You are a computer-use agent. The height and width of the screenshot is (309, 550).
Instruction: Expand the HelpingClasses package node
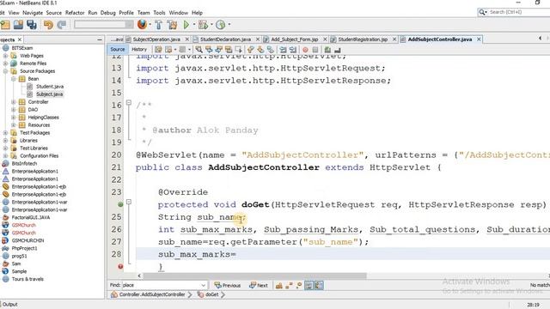pyautogui.click(x=14, y=118)
